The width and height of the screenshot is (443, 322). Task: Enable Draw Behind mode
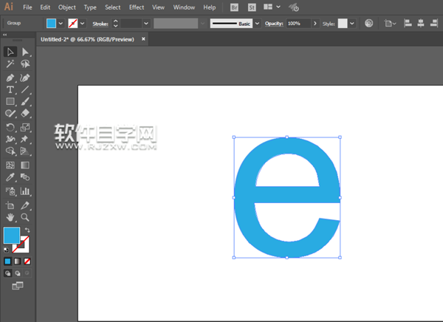(18, 273)
